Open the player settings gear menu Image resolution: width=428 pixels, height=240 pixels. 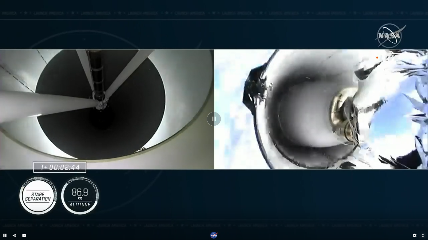[x=415, y=235]
